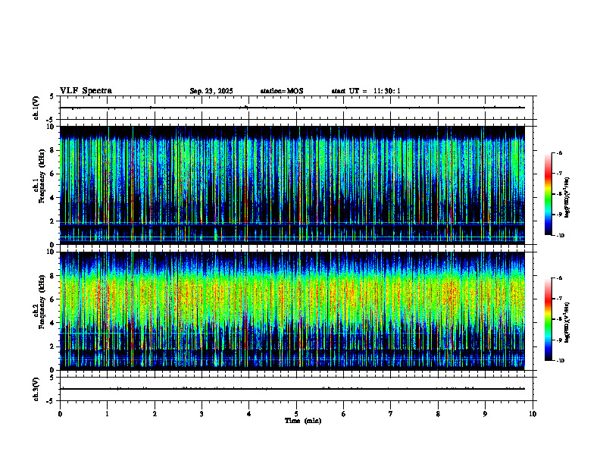Select ch.1 colorbar "log(PSD)(V²/Hz)" label
Screen dimensions: 600x464
click(568, 198)
